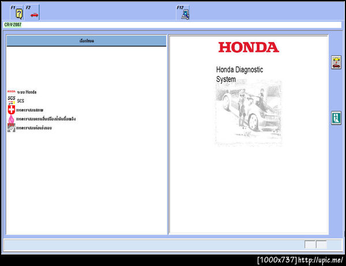Screen dimensions: 346x266
Task: Open the F1 help question mark icon
Action: coord(17,12)
